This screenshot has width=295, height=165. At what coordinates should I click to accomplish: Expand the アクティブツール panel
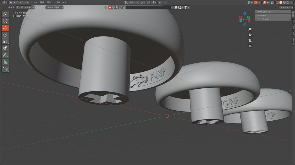point(273,12)
